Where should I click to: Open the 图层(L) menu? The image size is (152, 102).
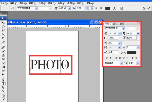[x=33, y=3]
